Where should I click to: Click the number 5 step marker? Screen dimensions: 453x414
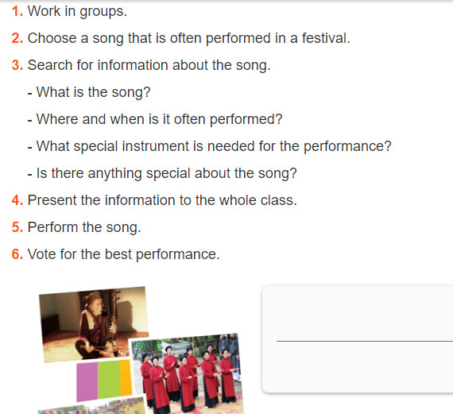pyautogui.click(x=17, y=227)
